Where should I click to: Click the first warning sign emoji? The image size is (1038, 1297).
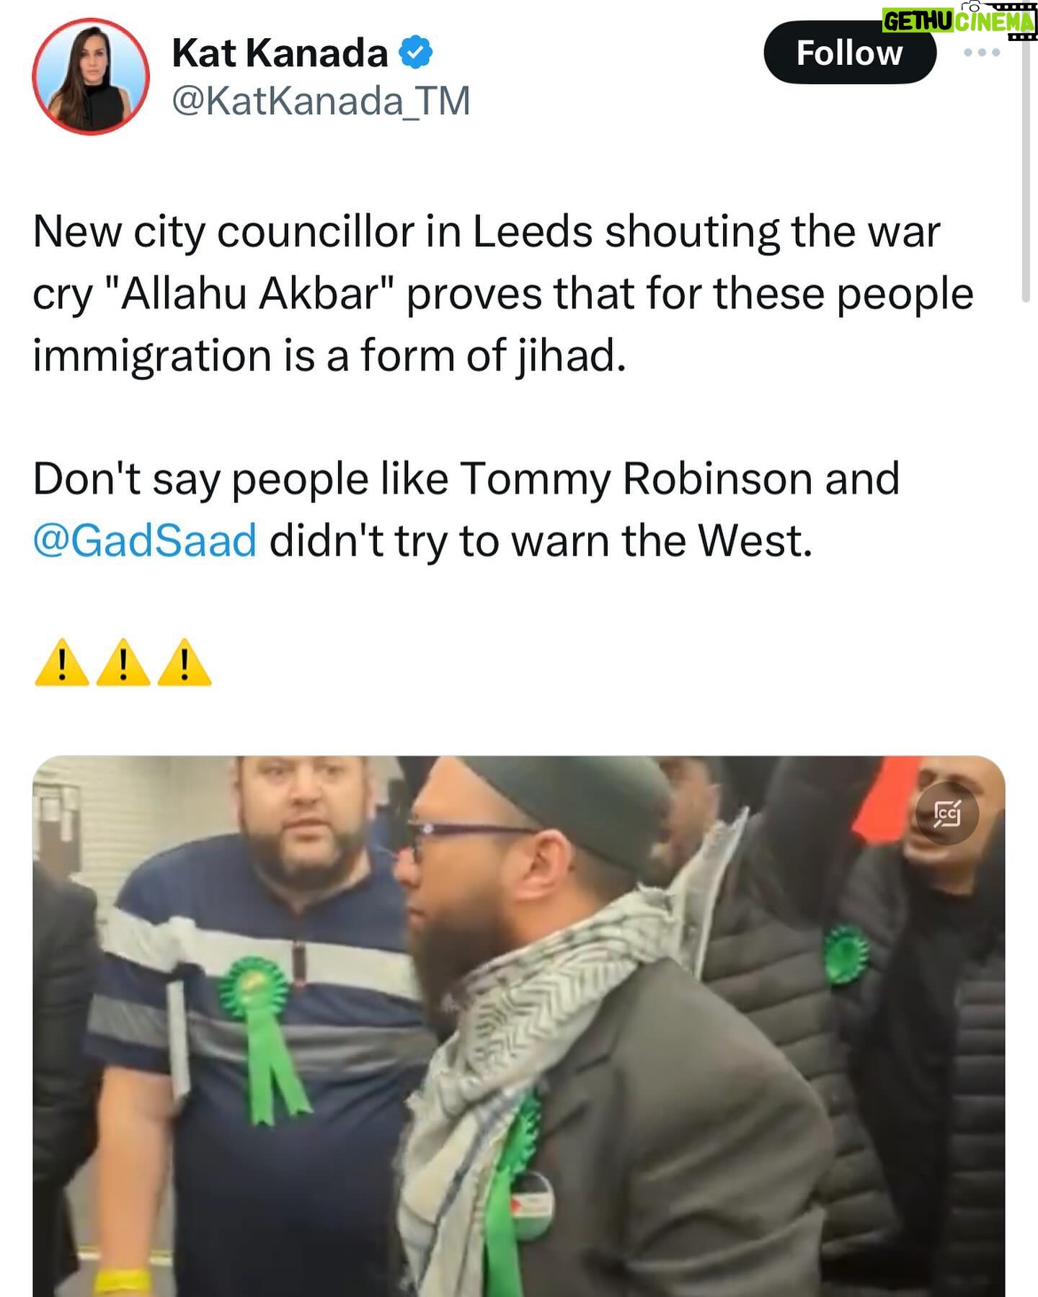coord(62,661)
